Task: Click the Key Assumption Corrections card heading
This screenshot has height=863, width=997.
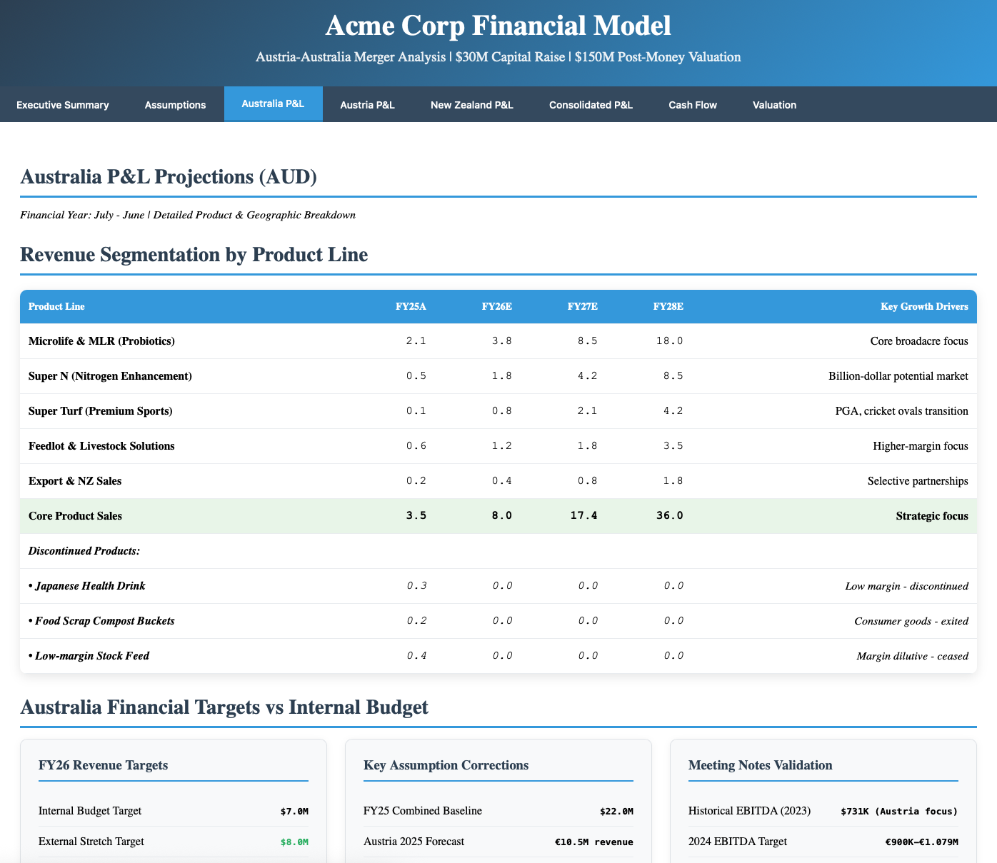Action: point(446,765)
